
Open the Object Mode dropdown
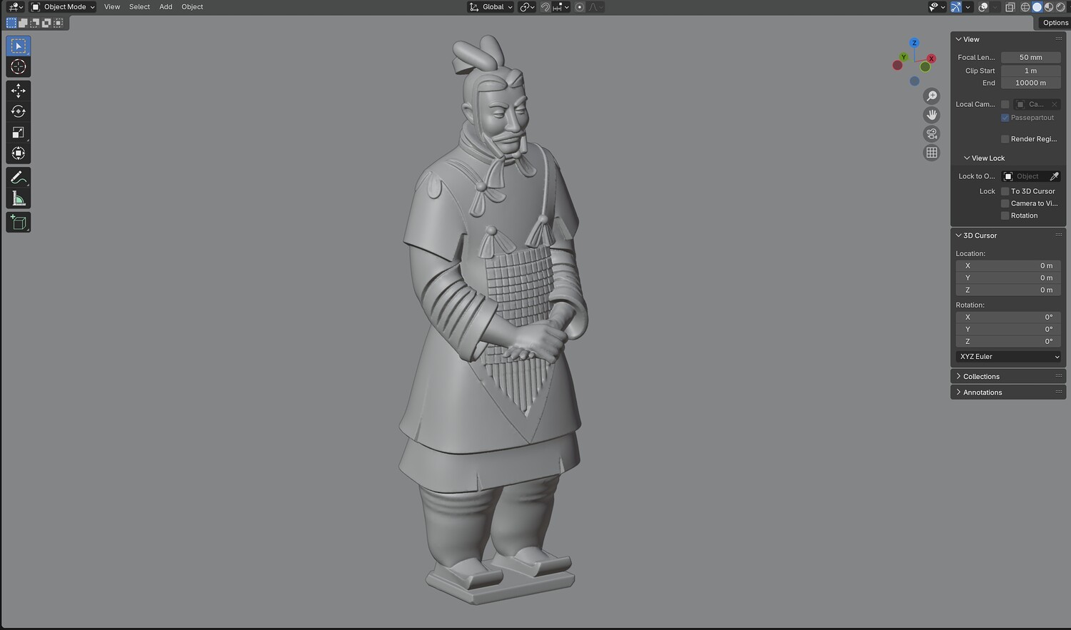[63, 7]
